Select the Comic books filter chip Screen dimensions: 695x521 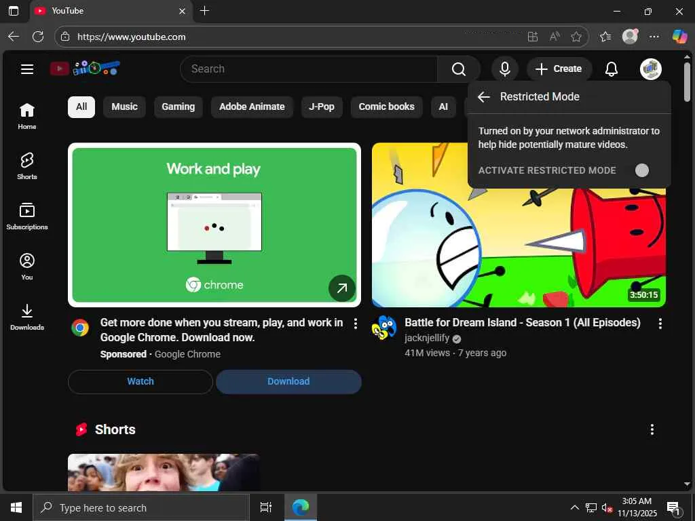coord(386,107)
